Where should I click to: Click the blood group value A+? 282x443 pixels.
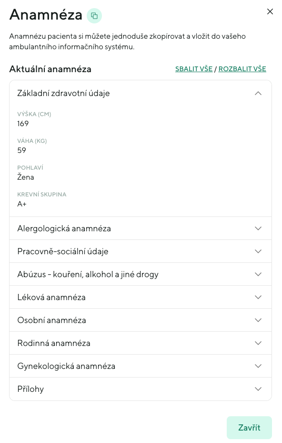21,204
